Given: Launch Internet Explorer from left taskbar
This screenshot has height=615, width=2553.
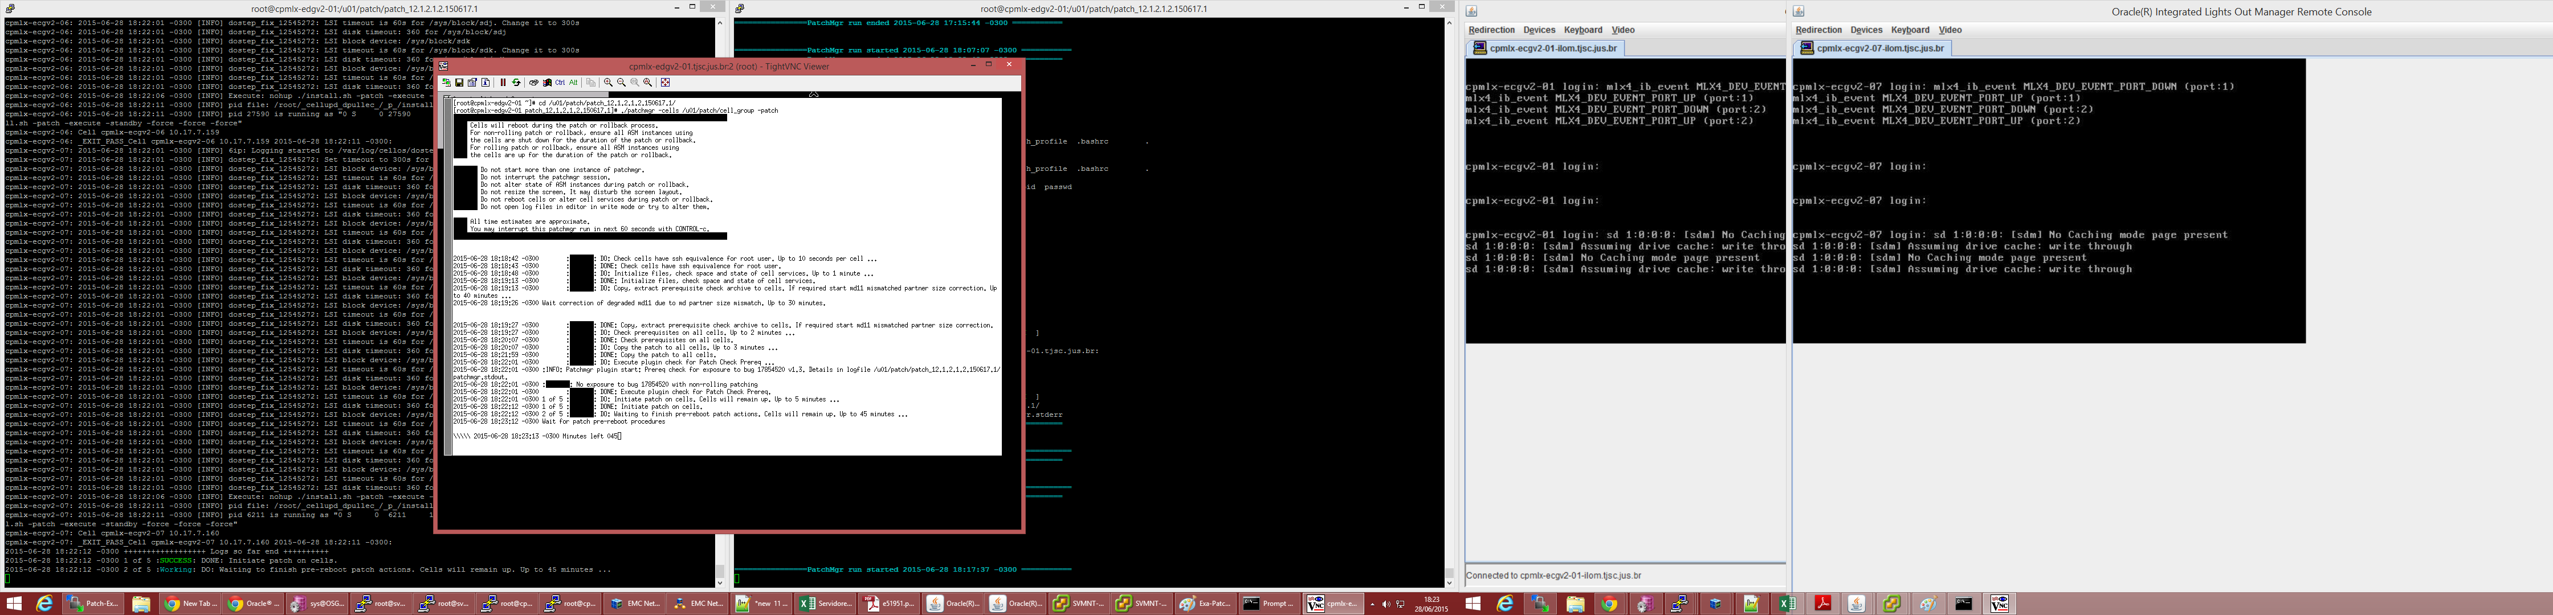Looking at the screenshot, I should pyautogui.click(x=44, y=603).
